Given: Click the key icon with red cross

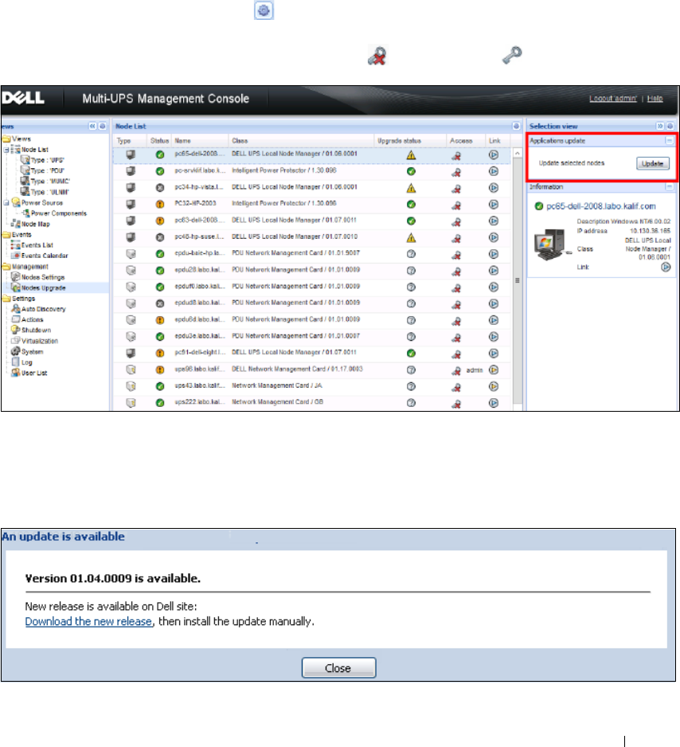Looking at the screenshot, I should pyautogui.click(x=377, y=55).
